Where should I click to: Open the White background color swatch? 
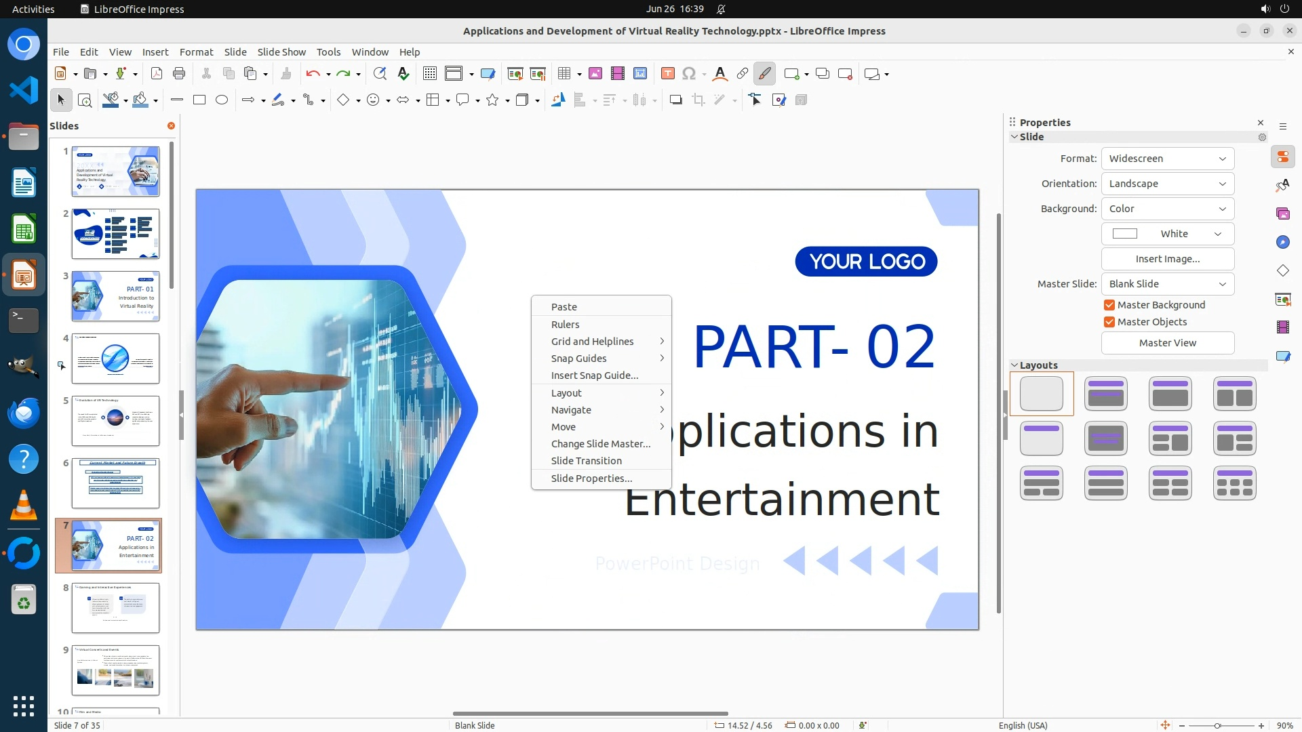[x=1167, y=234]
